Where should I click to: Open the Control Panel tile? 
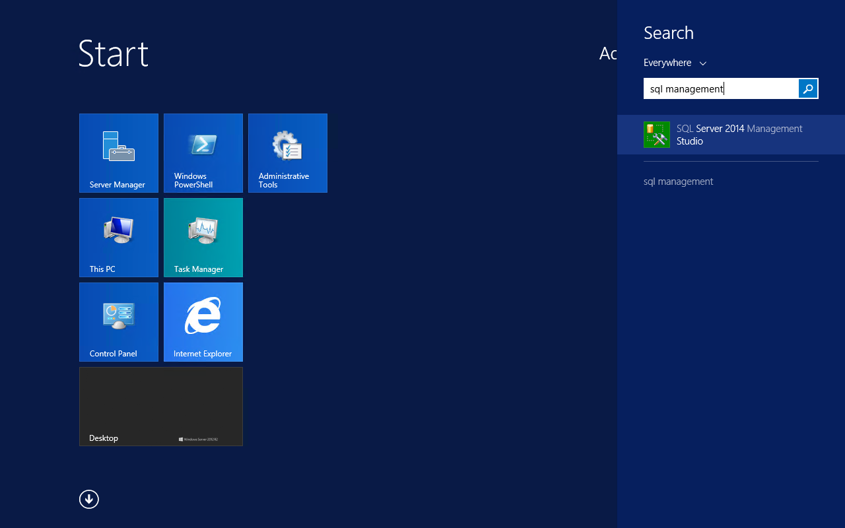click(118, 321)
